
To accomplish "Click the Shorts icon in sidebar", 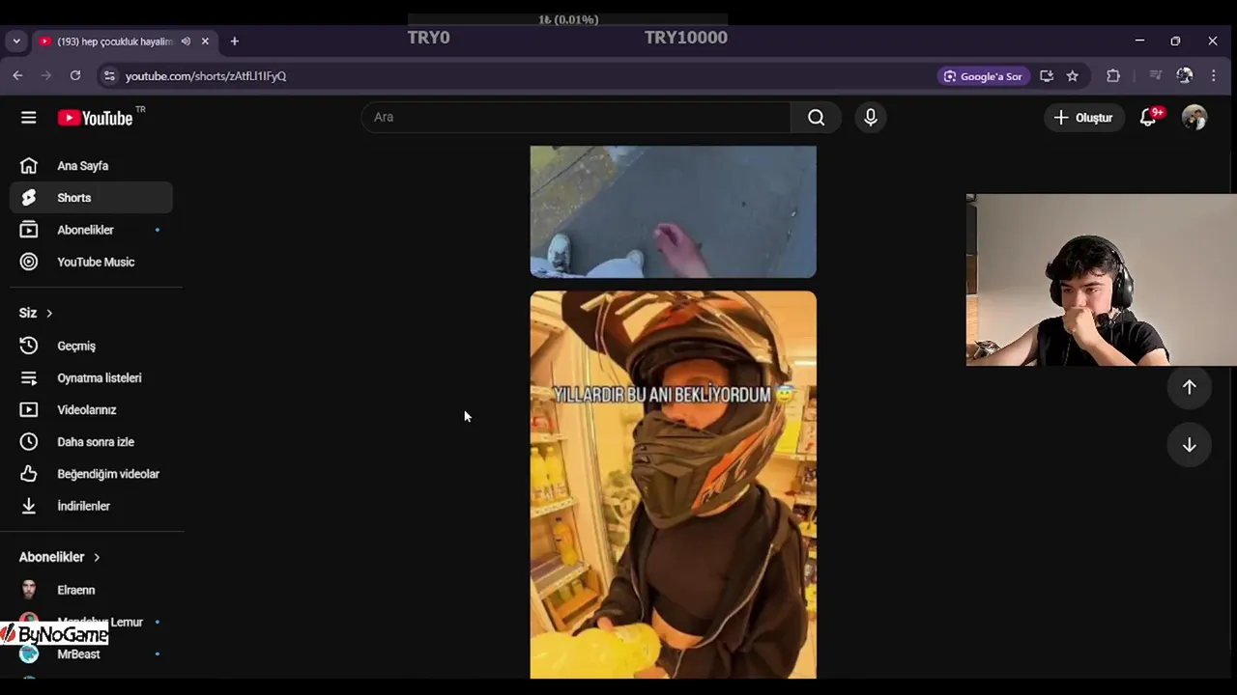I will click(29, 198).
